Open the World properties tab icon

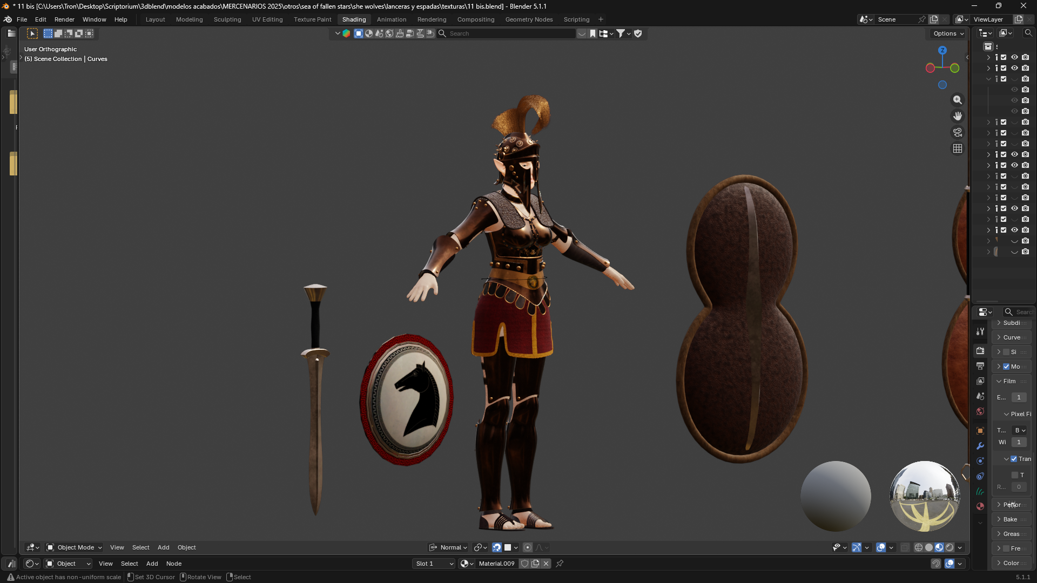980,411
